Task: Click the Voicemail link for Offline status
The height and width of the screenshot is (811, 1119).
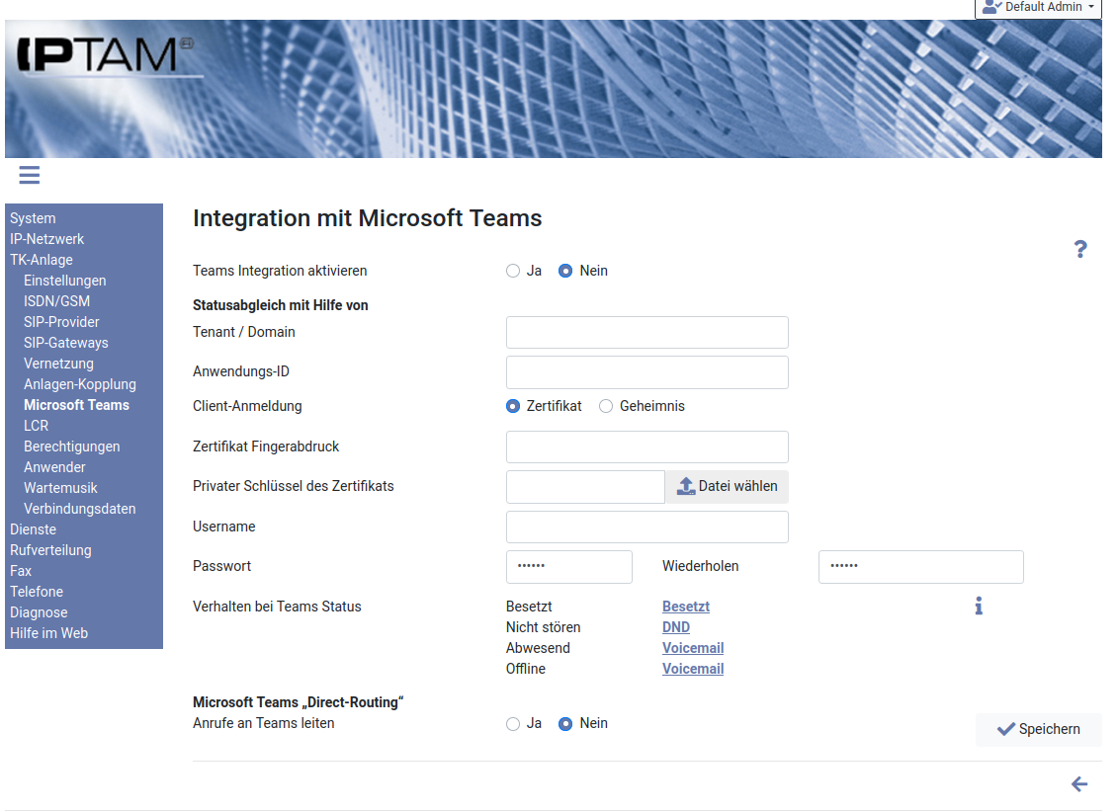Action: pos(693,669)
